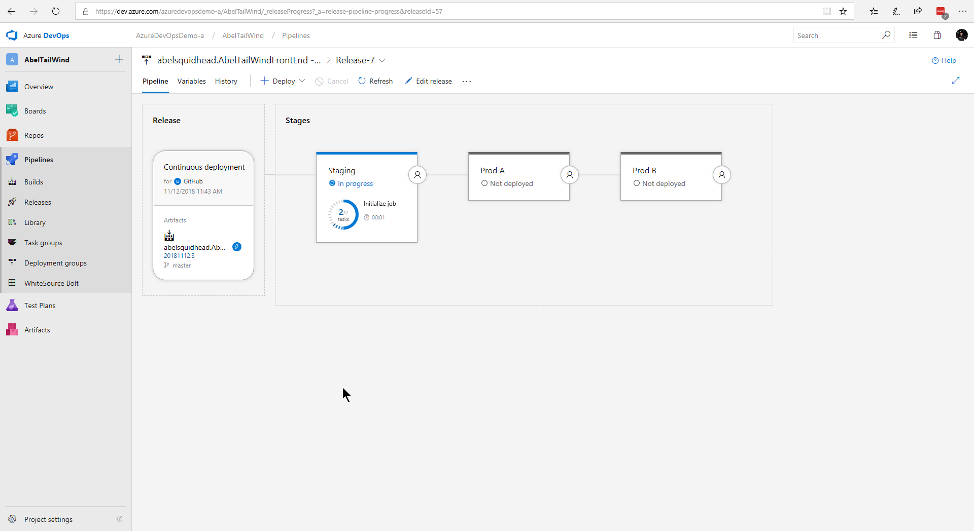This screenshot has height=531, width=974.
Task: Open Builds under Pipelines
Action: [33, 182]
